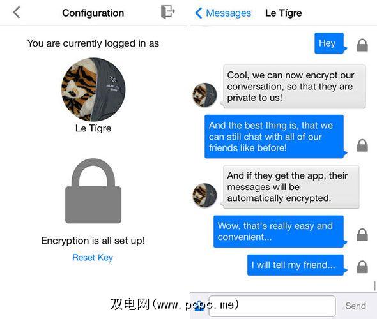Click the Reset Key link
The height and width of the screenshot is (319, 377).
[93, 258]
